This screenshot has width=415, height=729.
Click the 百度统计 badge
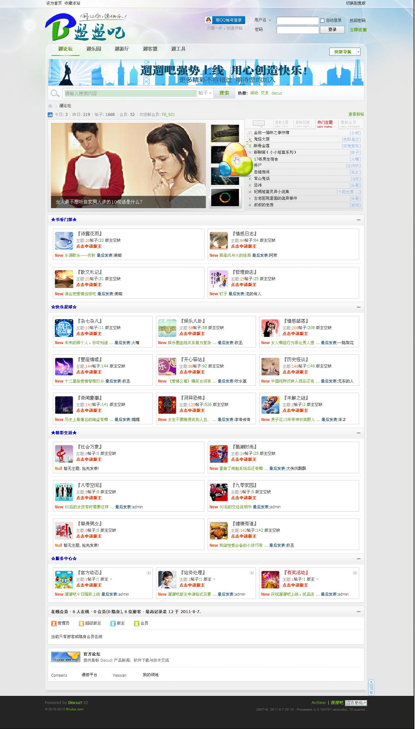(x=356, y=703)
